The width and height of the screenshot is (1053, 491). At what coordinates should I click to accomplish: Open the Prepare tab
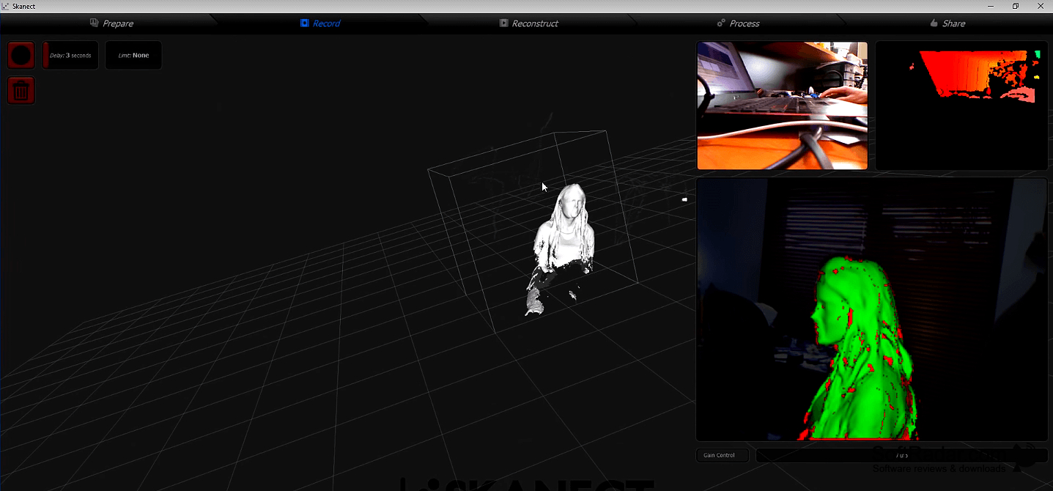[111, 23]
